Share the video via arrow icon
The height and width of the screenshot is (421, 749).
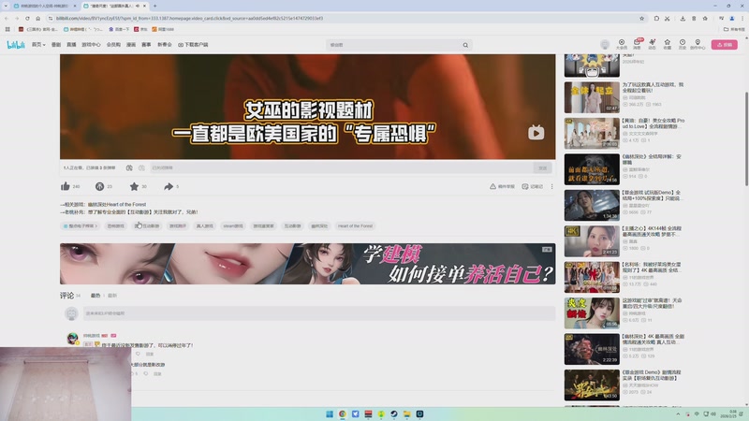pos(169,186)
